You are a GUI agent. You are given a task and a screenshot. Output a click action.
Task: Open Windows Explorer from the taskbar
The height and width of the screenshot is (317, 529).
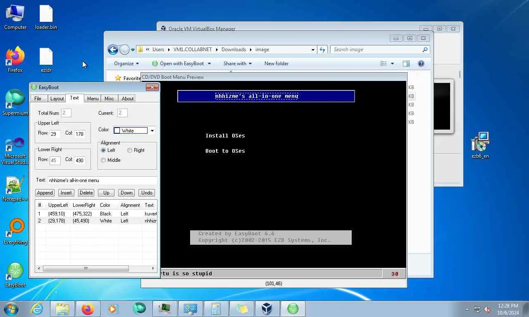coord(62,309)
